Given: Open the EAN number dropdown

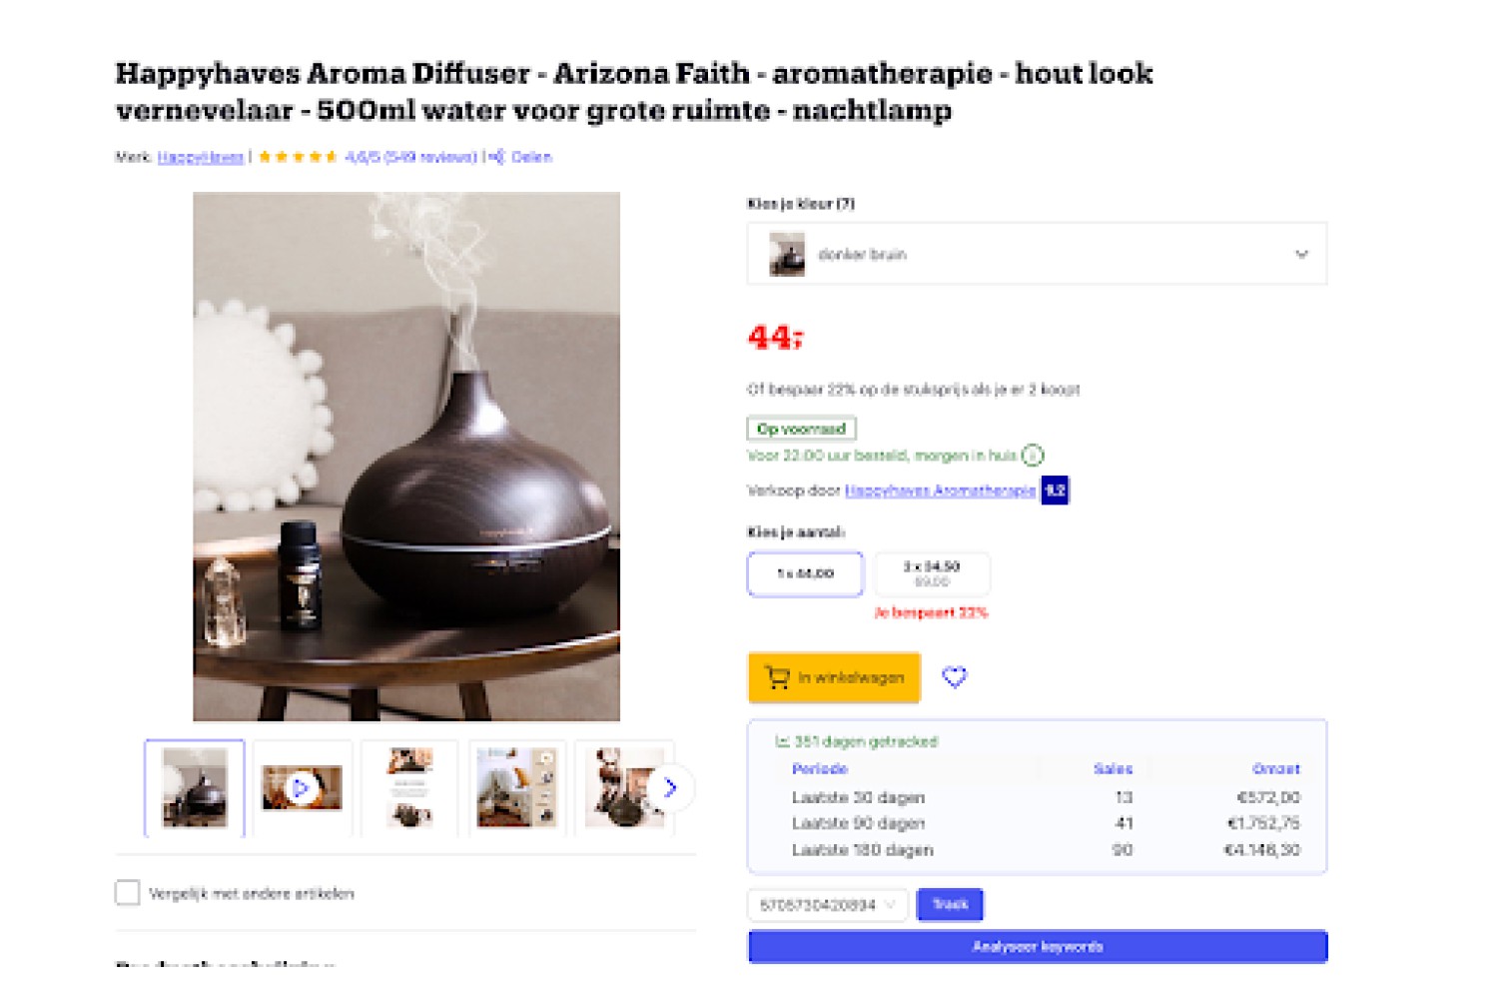Looking at the screenshot, I should (x=828, y=905).
